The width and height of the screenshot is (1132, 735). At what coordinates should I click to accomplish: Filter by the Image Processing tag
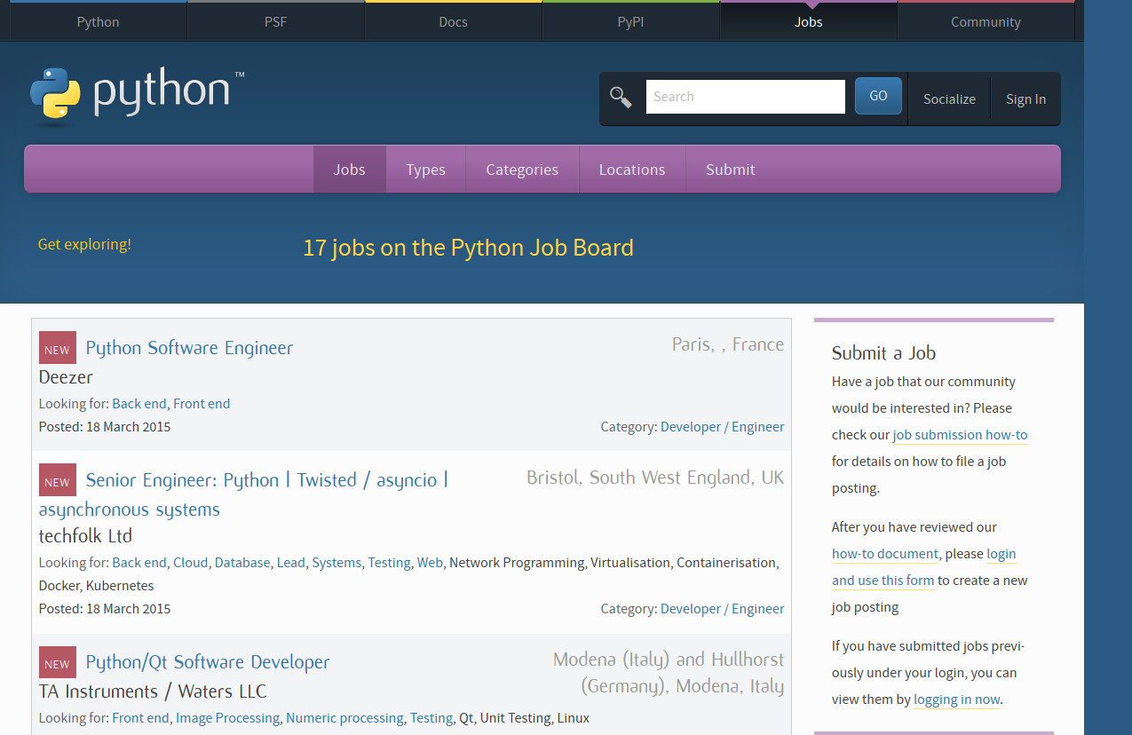(x=227, y=718)
